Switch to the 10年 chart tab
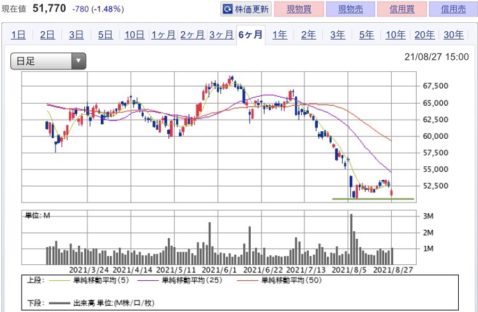Image resolution: width=478 pixels, height=312 pixels. pos(396,35)
